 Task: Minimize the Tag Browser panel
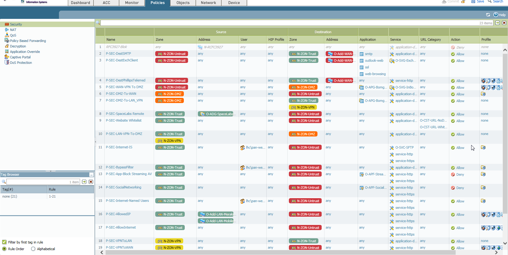click(91, 175)
